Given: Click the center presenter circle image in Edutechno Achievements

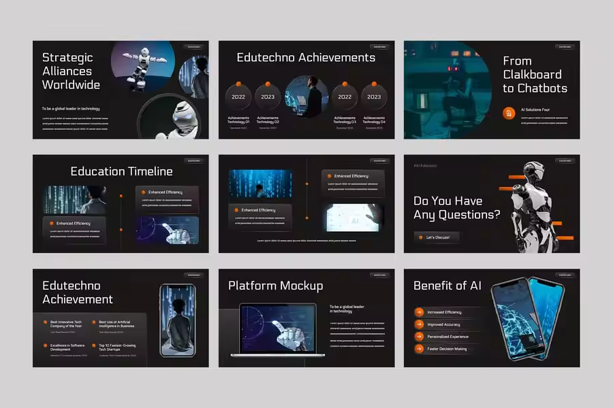Looking at the screenshot, I should coord(306,97).
